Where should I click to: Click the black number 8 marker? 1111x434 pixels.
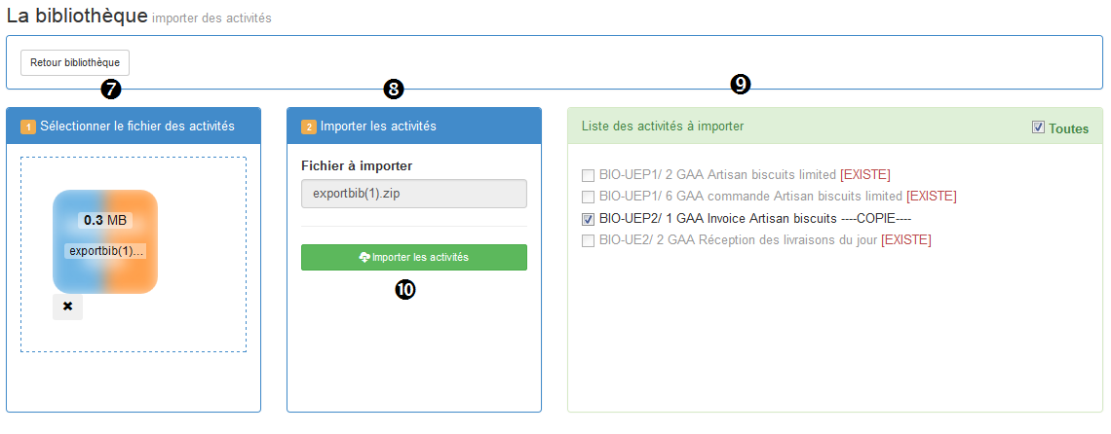[394, 89]
